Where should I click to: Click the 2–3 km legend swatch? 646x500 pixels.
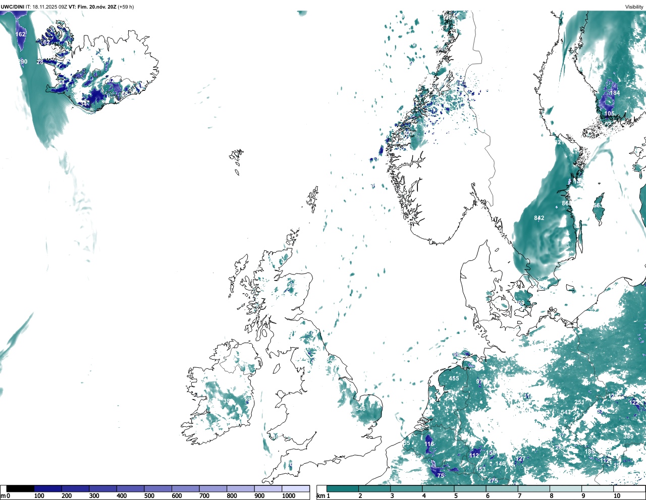tap(374, 489)
